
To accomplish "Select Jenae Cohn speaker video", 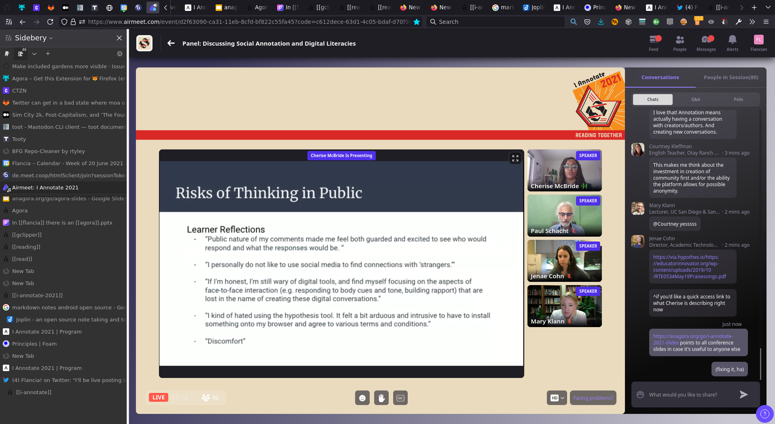I will coord(564,261).
